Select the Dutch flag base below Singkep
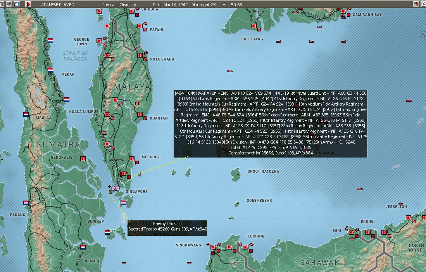The image size is (426, 272). [107, 232]
